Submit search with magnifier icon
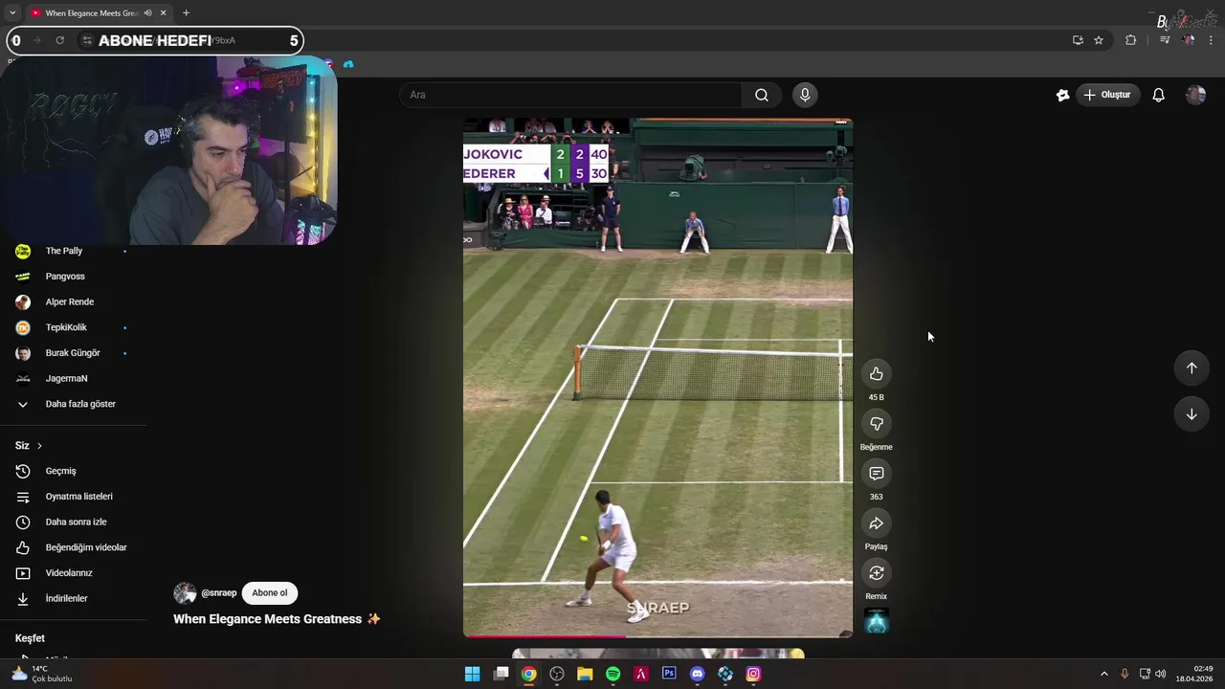The height and width of the screenshot is (689, 1225). click(762, 95)
